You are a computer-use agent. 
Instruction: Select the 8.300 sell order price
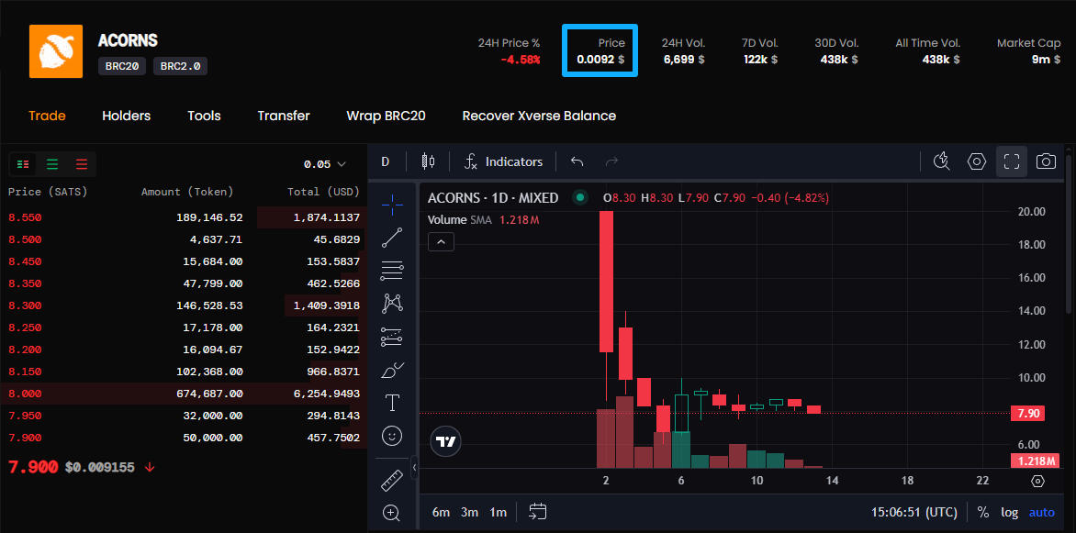pyautogui.click(x=25, y=305)
